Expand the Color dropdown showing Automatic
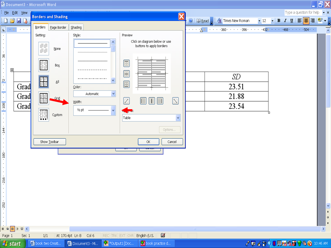Viewport: 331px width, 248px height. [113, 94]
